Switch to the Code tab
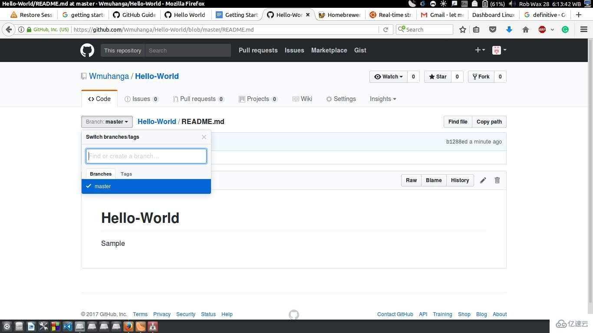This screenshot has width=593, height=333. pos(99,99)
